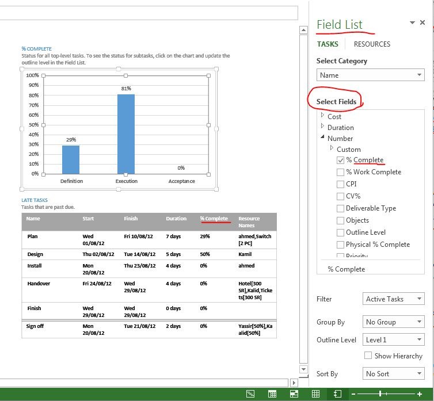Image resolution: width=434 pixels, height=401 pixels.
Task: Select the Definition bar in chart
Action: [x=71, y=160]
